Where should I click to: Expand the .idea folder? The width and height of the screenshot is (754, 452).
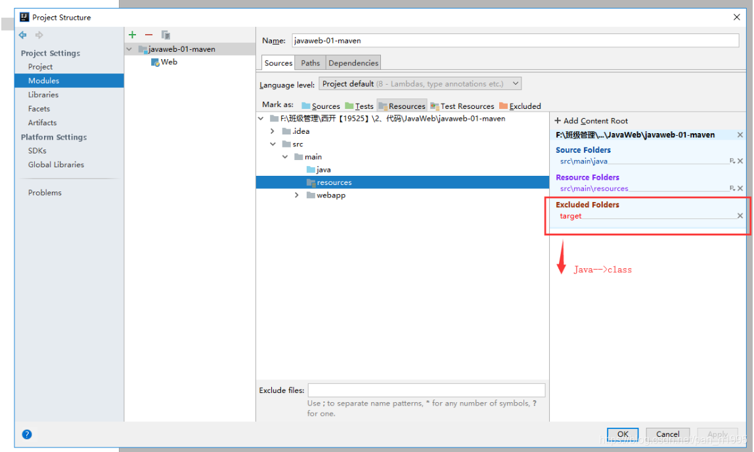[x=273, y=131]
